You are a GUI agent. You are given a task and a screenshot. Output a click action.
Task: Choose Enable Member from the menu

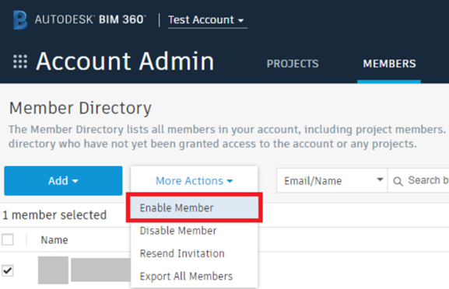point(194,208)
